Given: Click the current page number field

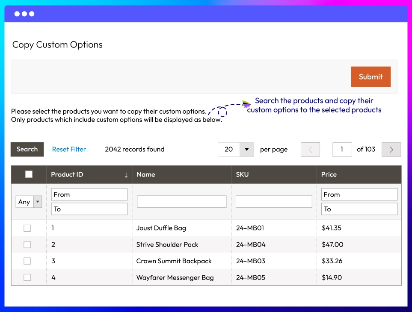Looking at the screenshot, I should coord(342,150).
